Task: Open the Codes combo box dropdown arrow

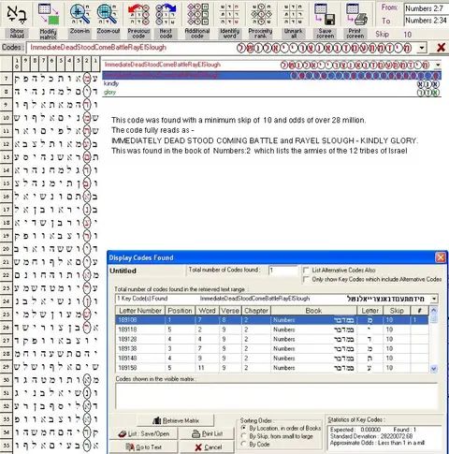Action: (422, 48)
